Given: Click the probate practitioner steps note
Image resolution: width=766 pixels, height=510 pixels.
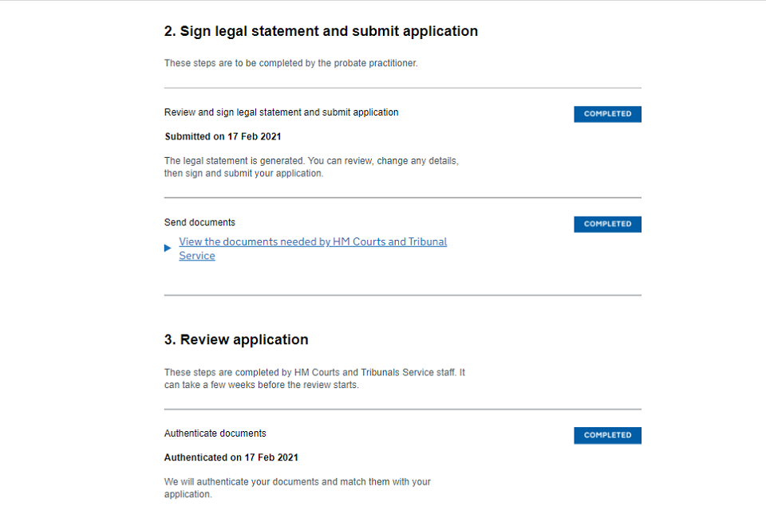Looking at the screenshot, I should click(x=290, y=63).
